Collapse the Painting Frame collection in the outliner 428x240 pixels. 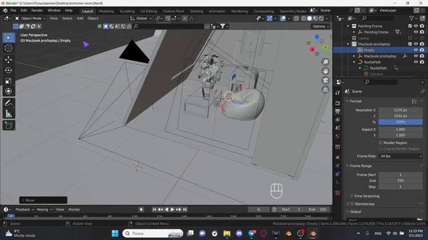tap(348, 26)
